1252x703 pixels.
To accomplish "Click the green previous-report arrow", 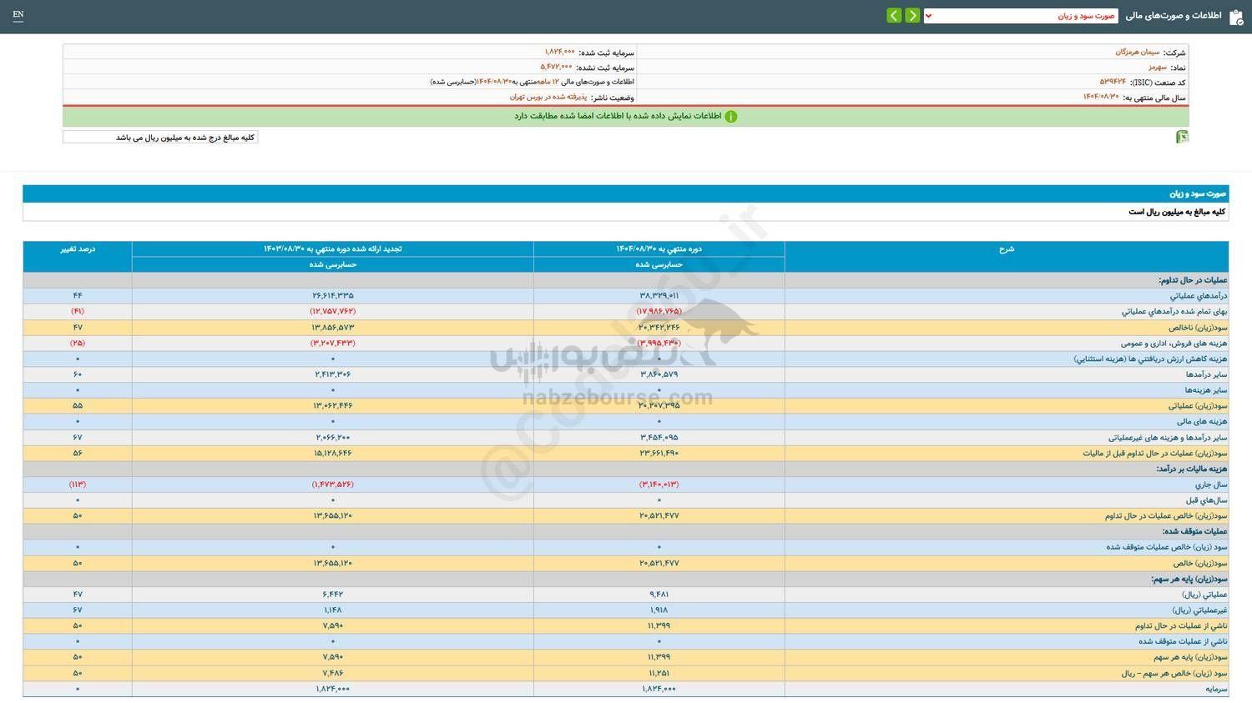I will tap(893, 15).
